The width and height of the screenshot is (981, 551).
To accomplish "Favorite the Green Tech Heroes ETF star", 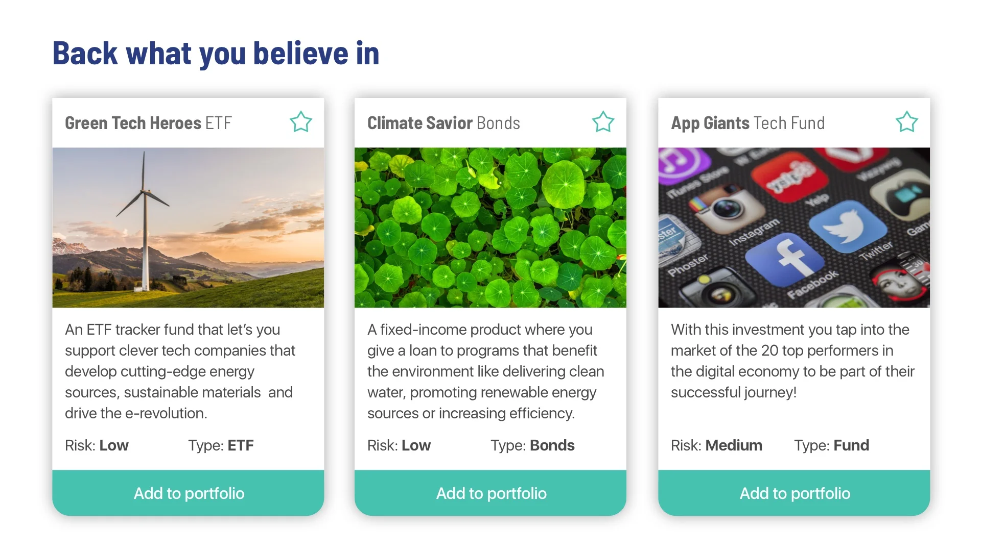I will pos(300,122).
